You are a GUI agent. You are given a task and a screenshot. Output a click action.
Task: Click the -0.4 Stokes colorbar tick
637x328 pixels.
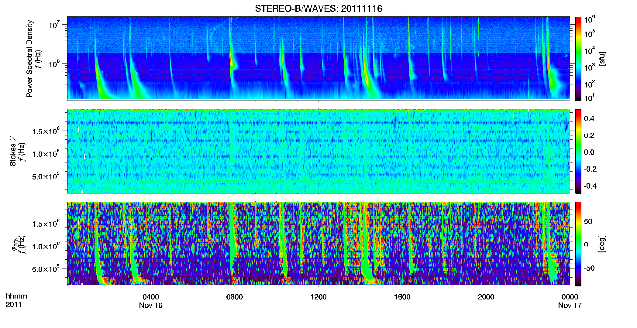tap(590, 186)
